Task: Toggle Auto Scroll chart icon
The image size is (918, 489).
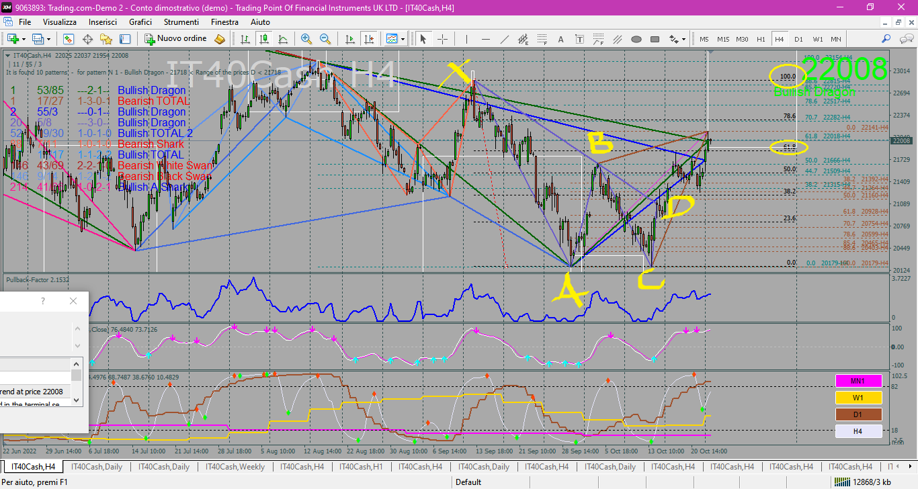Action: click(349, 39)
